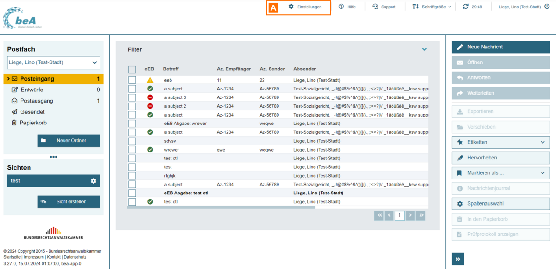Image resolution: width=556 pixels, height=269 pixels.
Task: Click the page number field in pagination
Action: coord(399,215)
